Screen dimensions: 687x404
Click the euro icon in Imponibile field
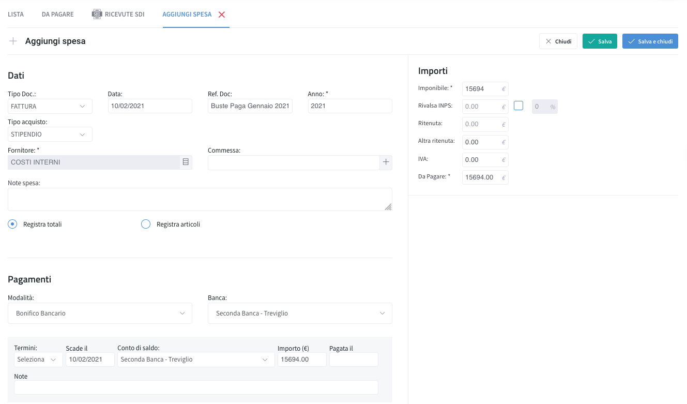[x=503, y=89]
